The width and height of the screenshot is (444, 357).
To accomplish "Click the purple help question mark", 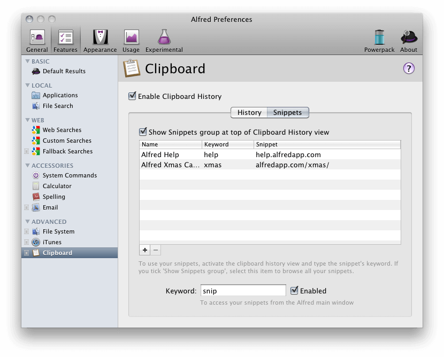I will tap(409, 68).
